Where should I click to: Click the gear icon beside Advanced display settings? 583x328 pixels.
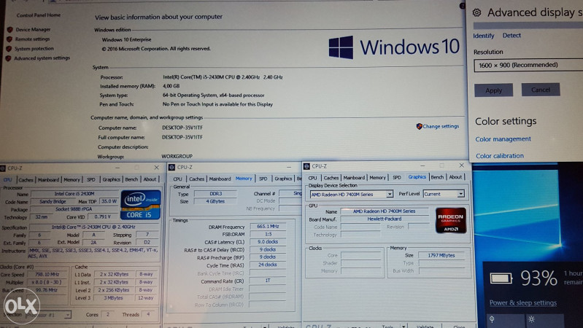[477, 13]
